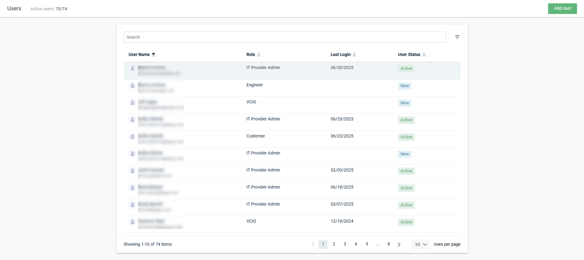Click the New status badge for Engineer

click(404, 86)
